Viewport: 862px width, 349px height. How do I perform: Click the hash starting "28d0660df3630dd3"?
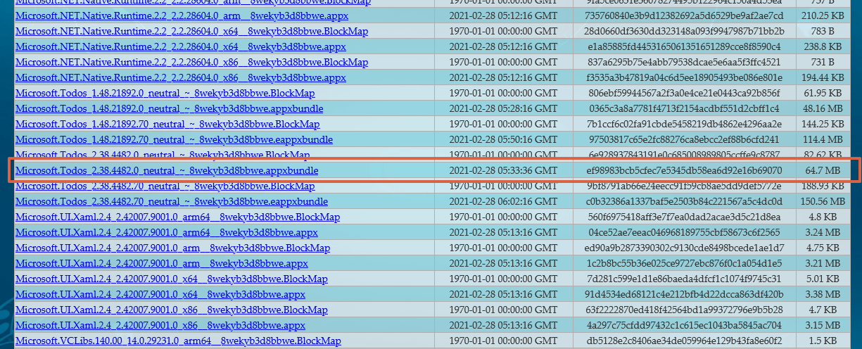(x=684, y=31)
